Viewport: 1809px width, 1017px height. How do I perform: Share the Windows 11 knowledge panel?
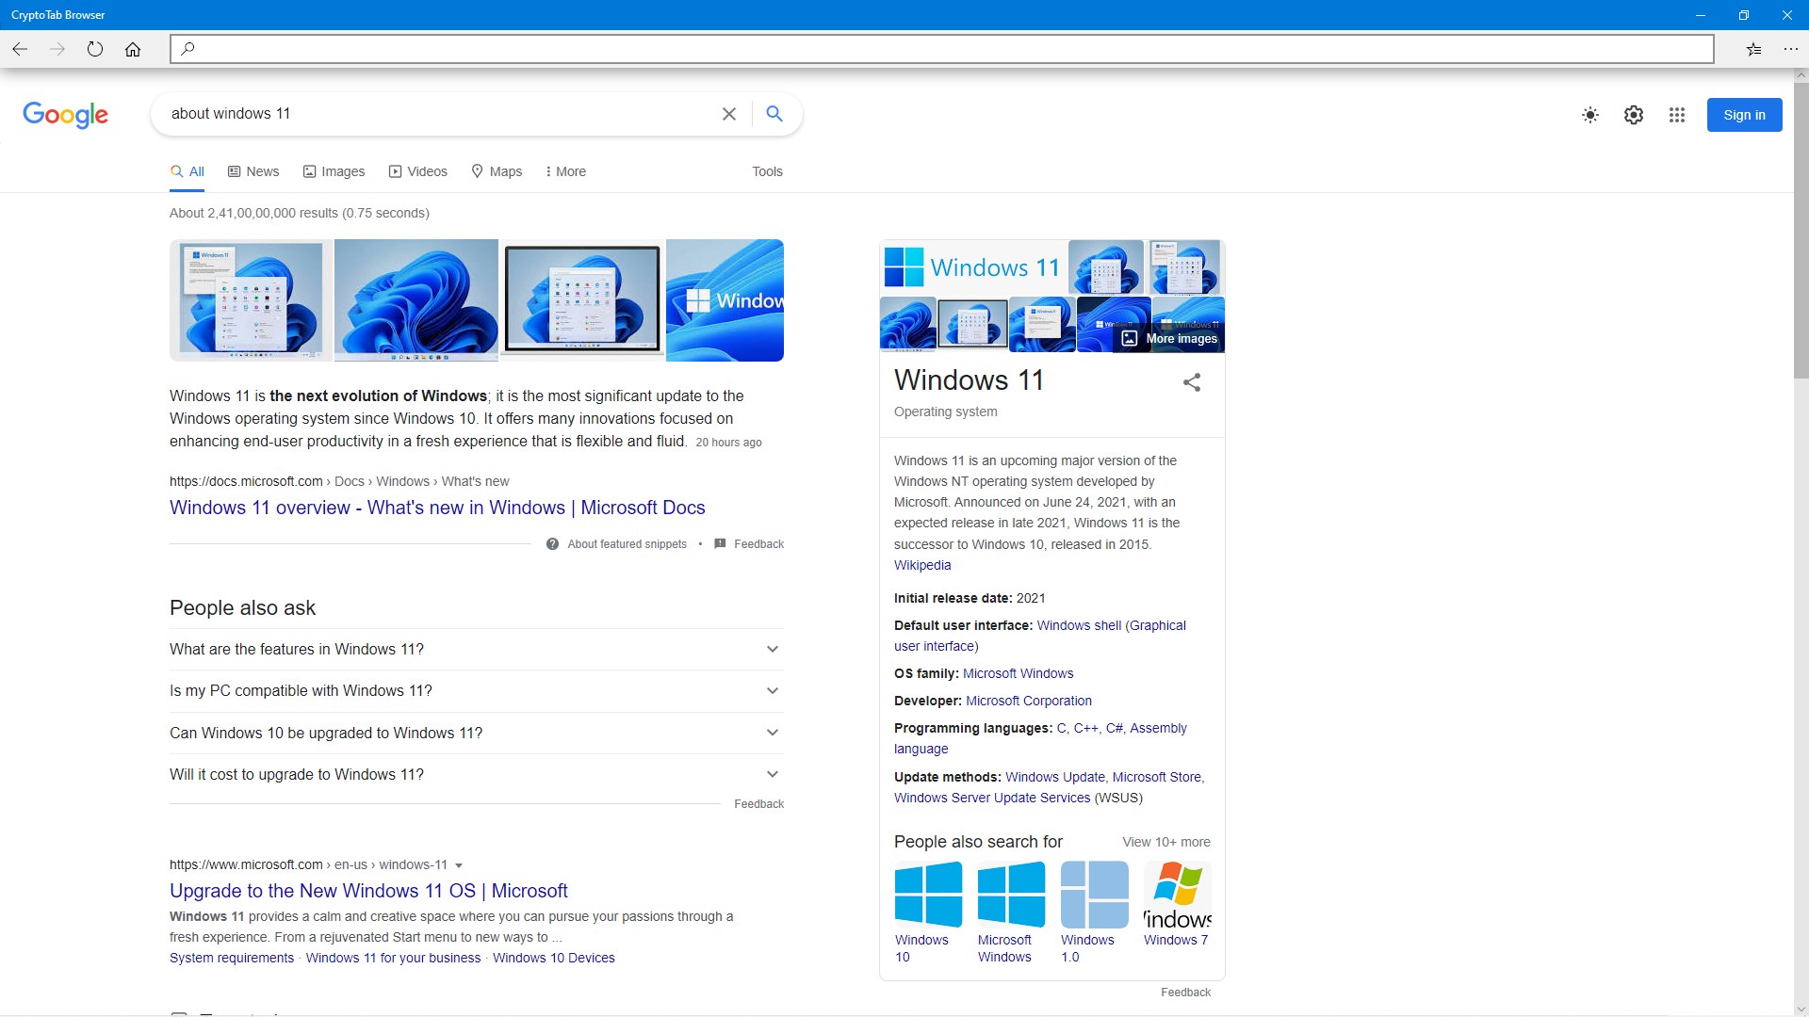1191,382
